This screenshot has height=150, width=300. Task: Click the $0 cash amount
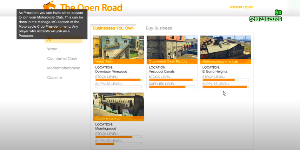click(x=278, y=13)
